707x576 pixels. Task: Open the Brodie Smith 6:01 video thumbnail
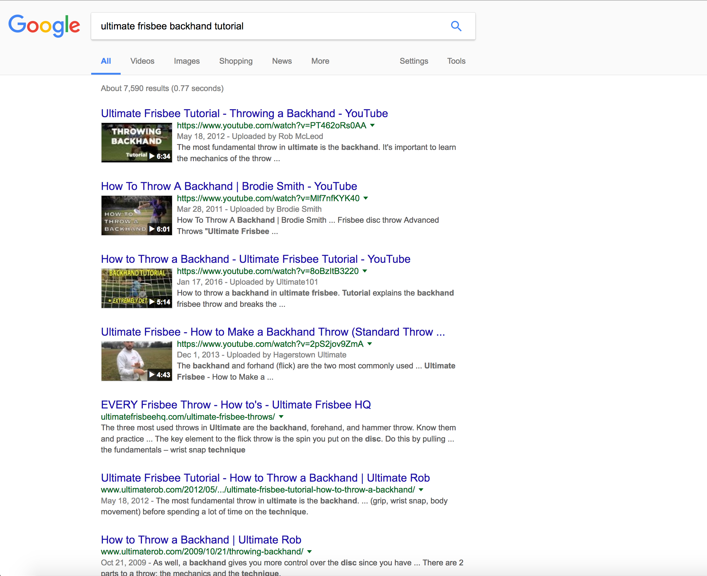(136, 215)
